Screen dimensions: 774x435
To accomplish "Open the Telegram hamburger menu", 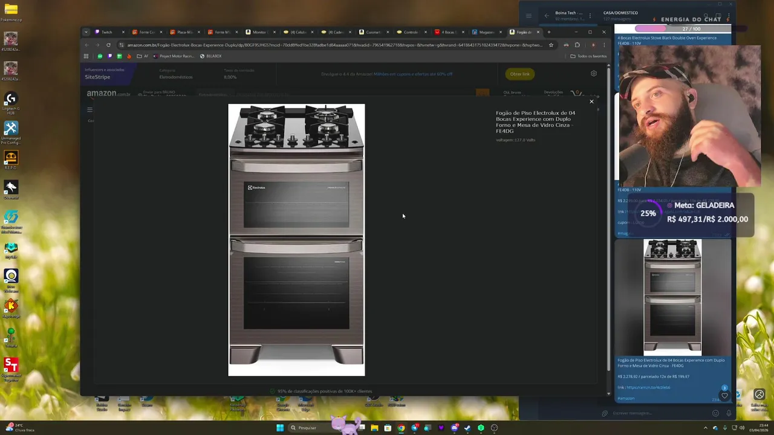I will [528, 16].
